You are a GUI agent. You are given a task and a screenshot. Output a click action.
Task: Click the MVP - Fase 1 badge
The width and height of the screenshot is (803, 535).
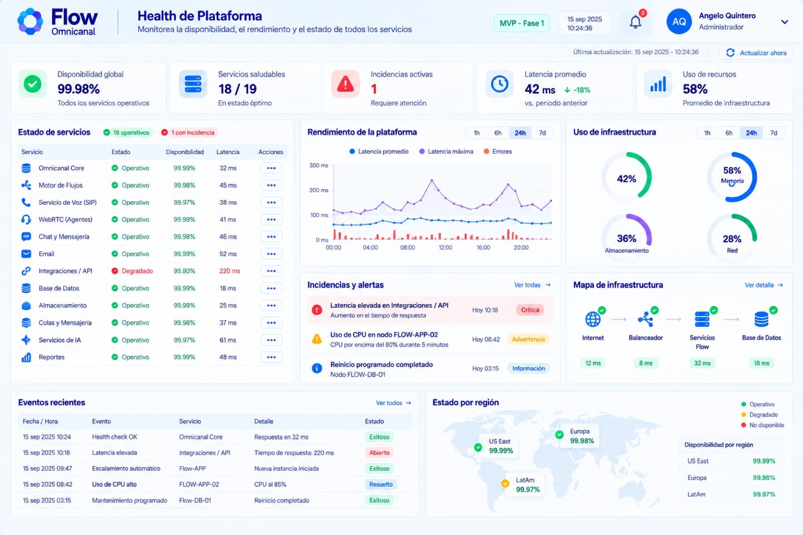point(522,23)
